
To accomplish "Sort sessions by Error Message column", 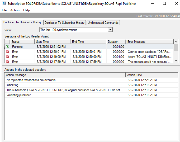I will tap(149, 42).
